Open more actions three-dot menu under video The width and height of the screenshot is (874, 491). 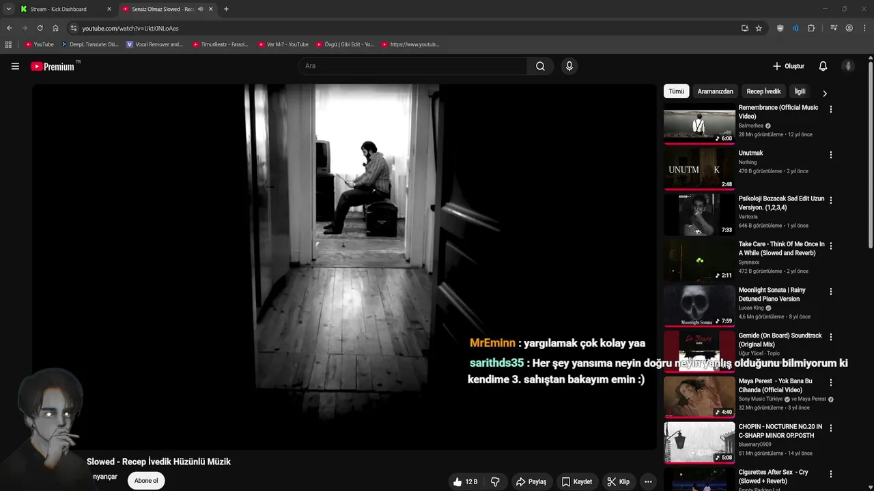point(648,481)
